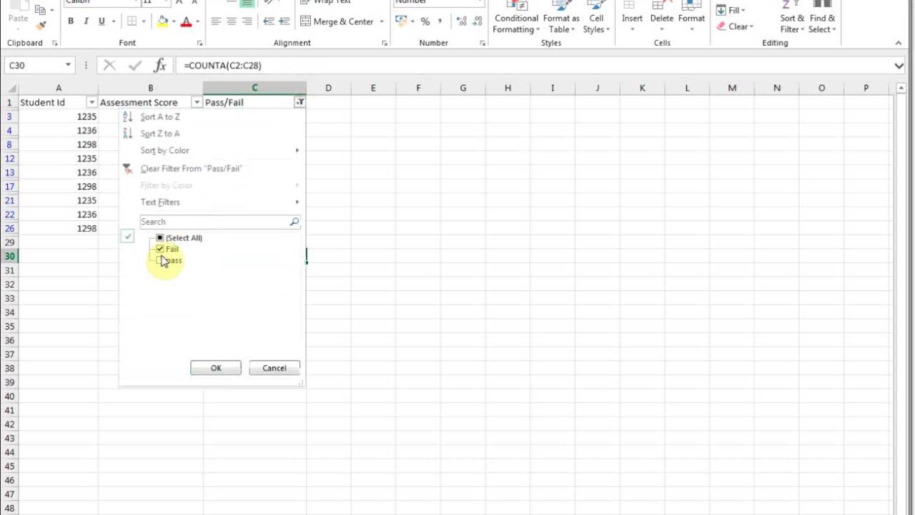The width and height of the screenshot is (915, 515).
Task: Open the Clear button in Editing group
Action: (x=735, y=26)
